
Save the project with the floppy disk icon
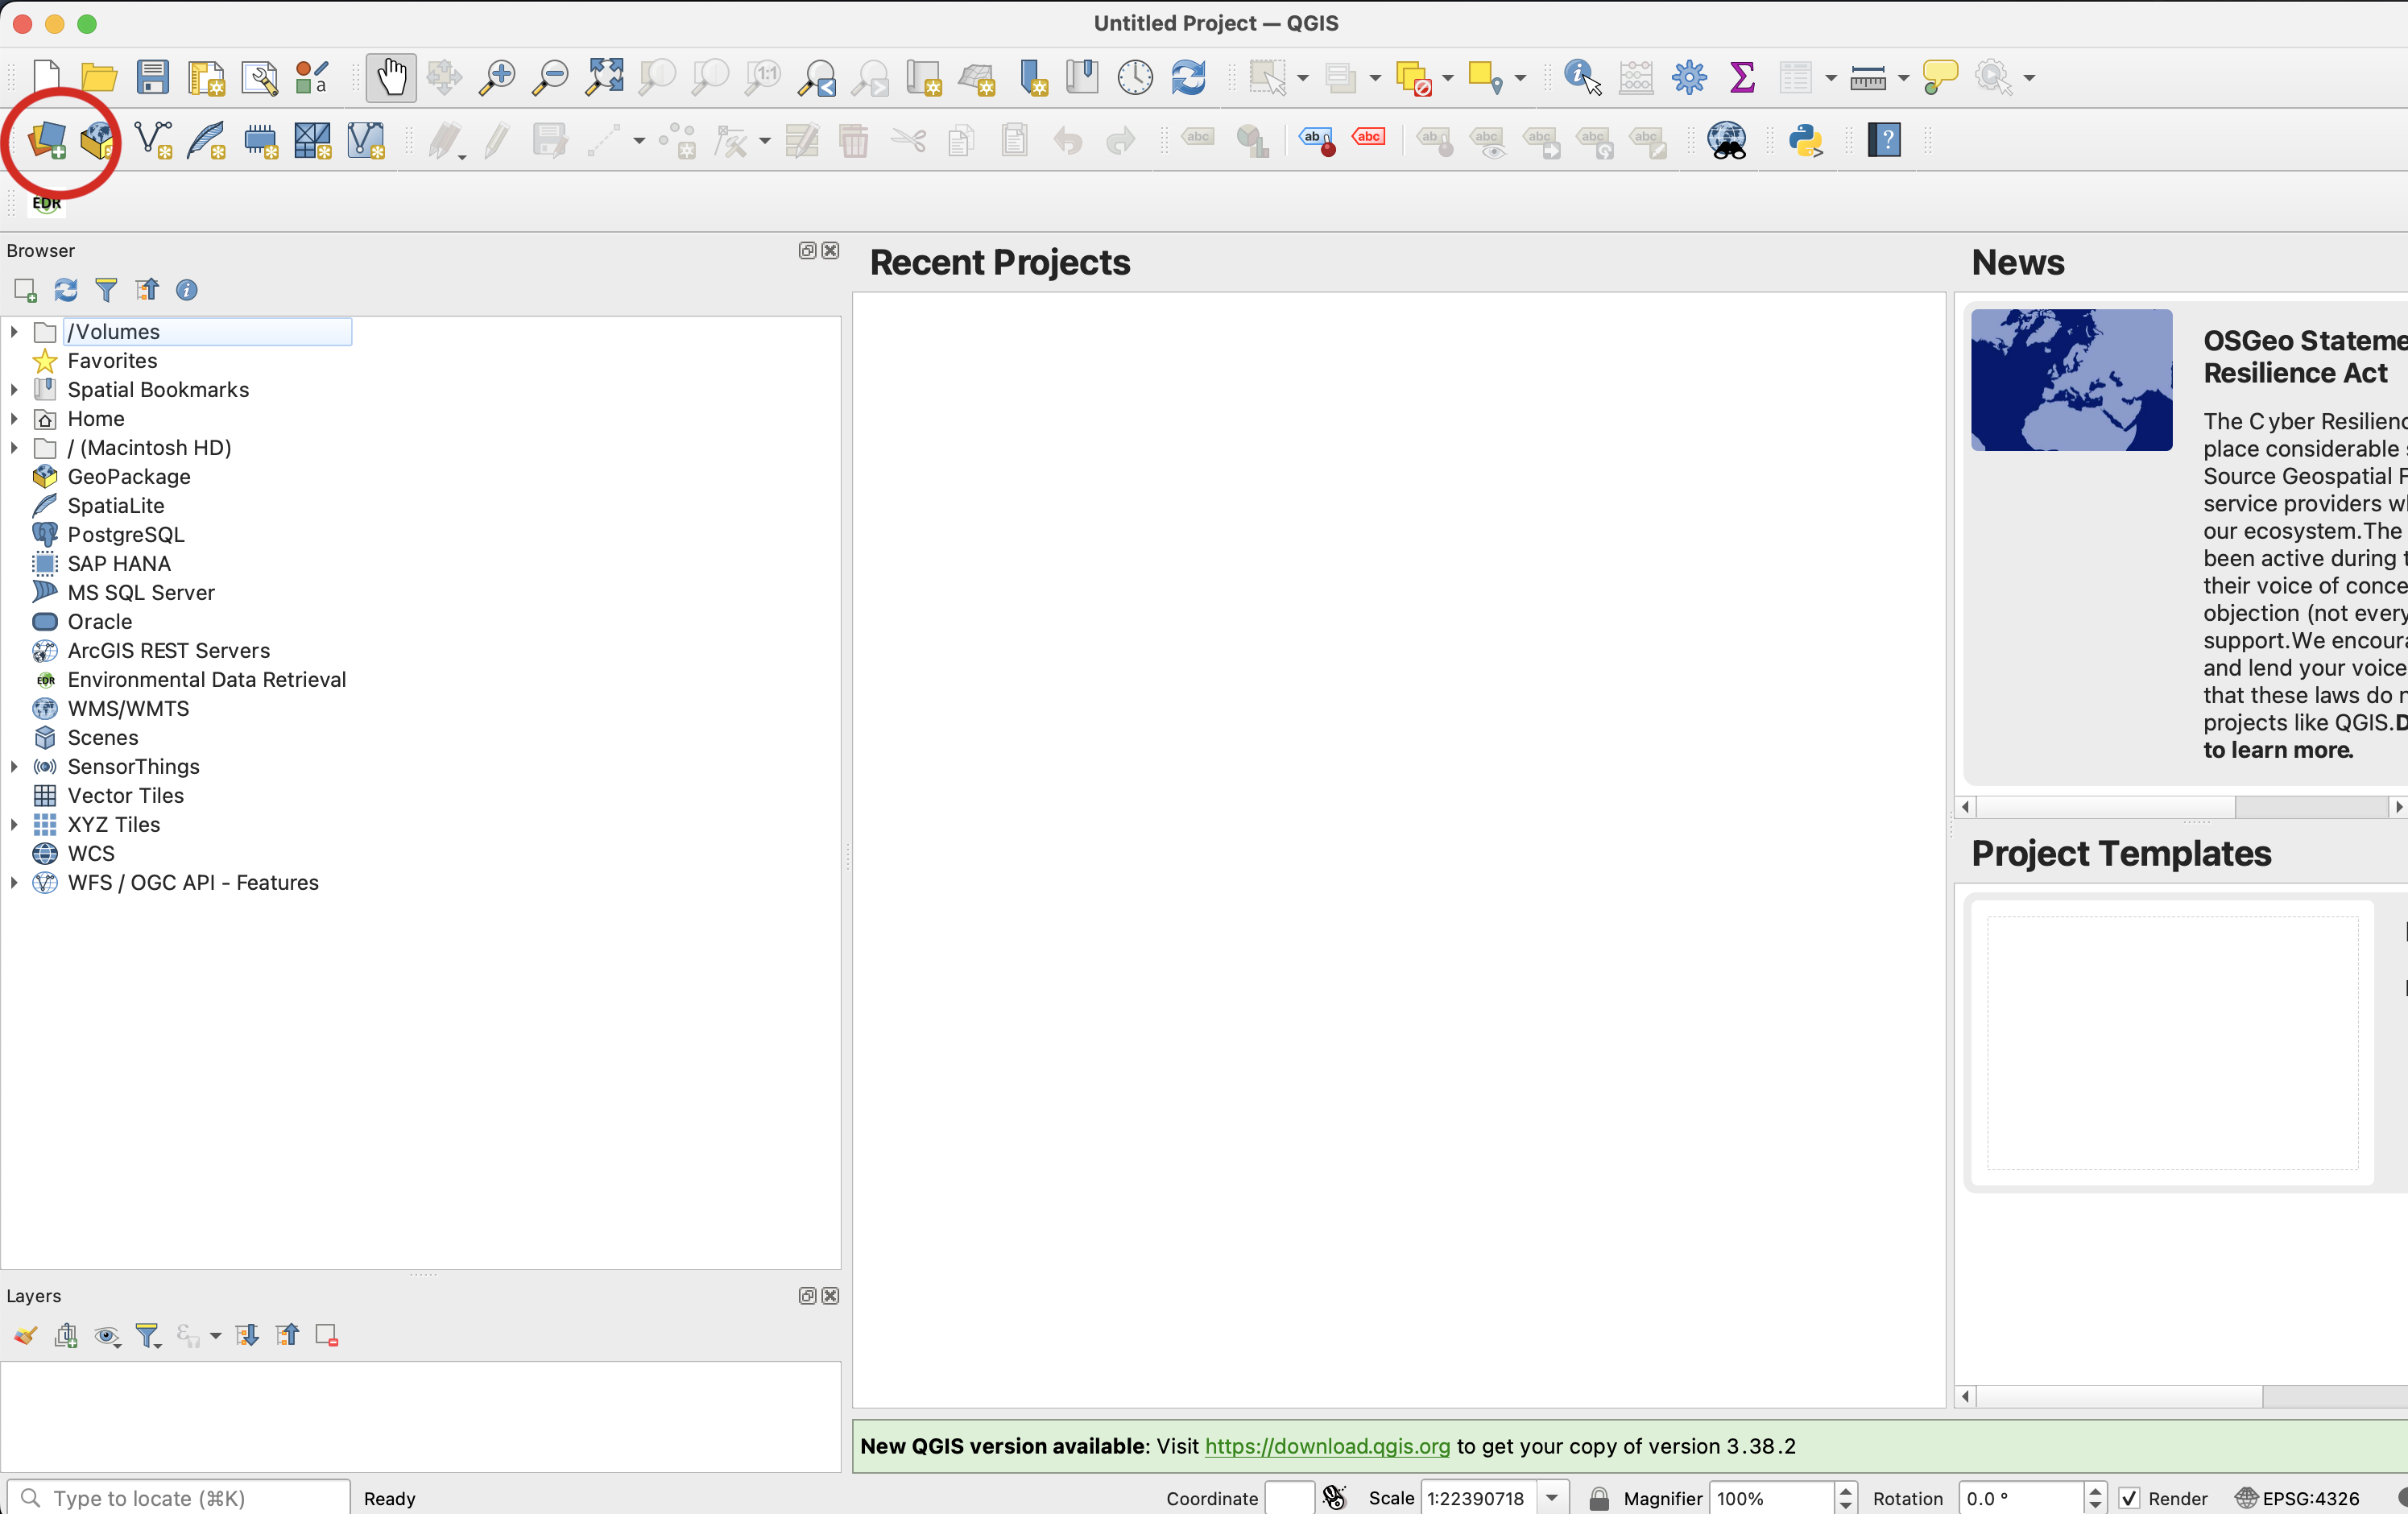[x=152, y=77]
